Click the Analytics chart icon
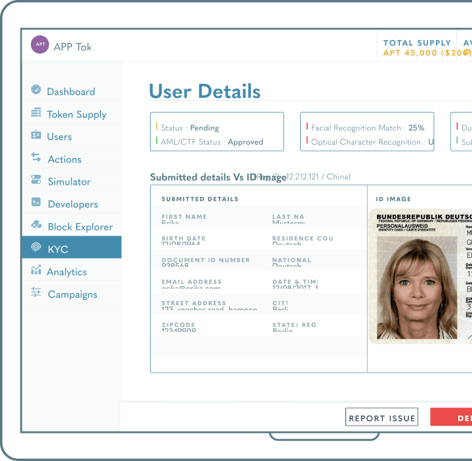This screenshot has width=472, height=461. tap(36, 270)
